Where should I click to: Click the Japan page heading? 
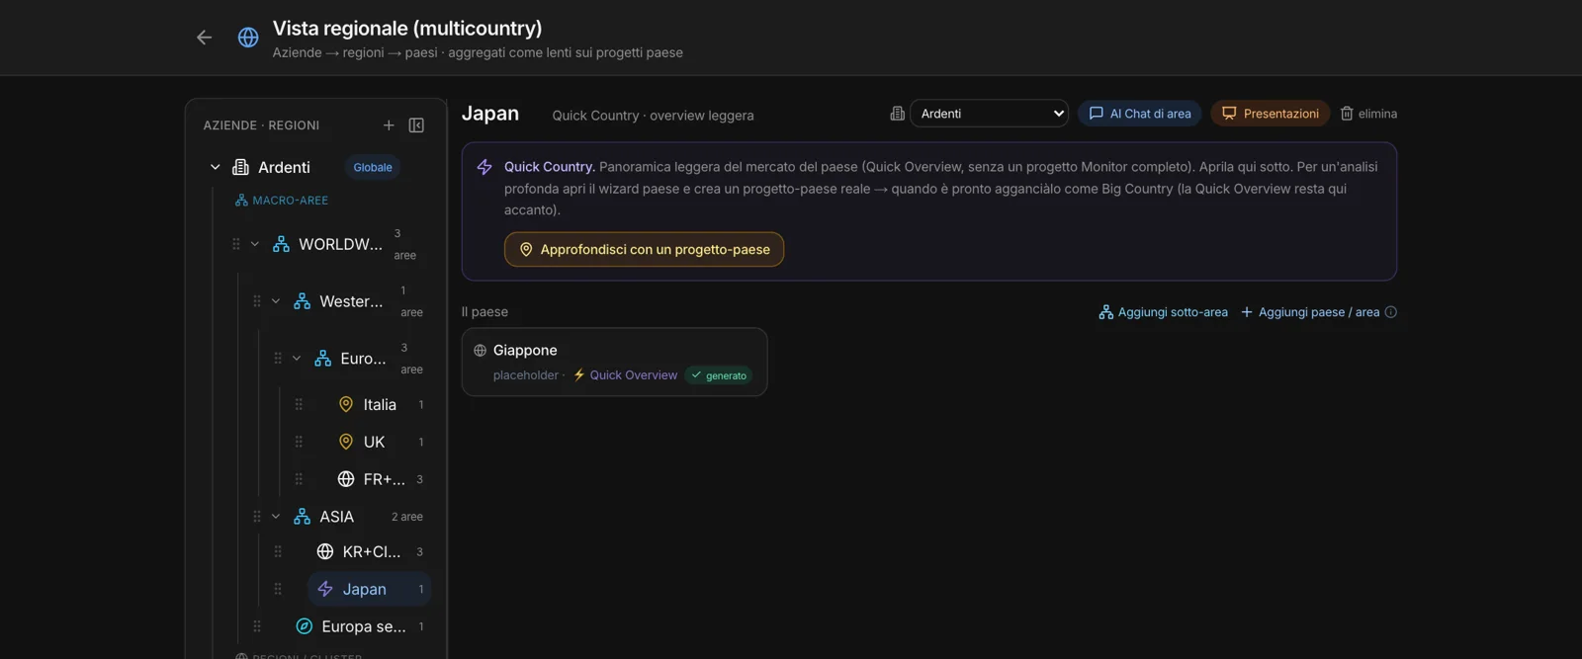(490, 114)
